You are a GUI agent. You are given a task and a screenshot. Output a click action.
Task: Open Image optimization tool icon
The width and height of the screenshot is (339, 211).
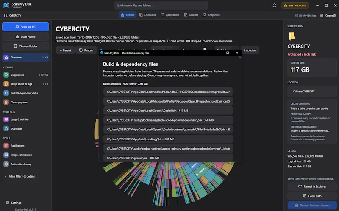click(x=6, y=155)
